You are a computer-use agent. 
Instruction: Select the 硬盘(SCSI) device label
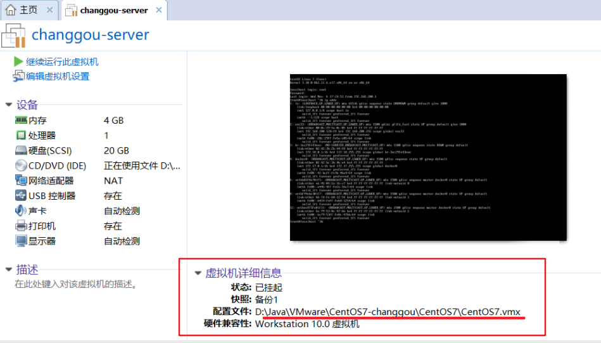tap(50, 151)
